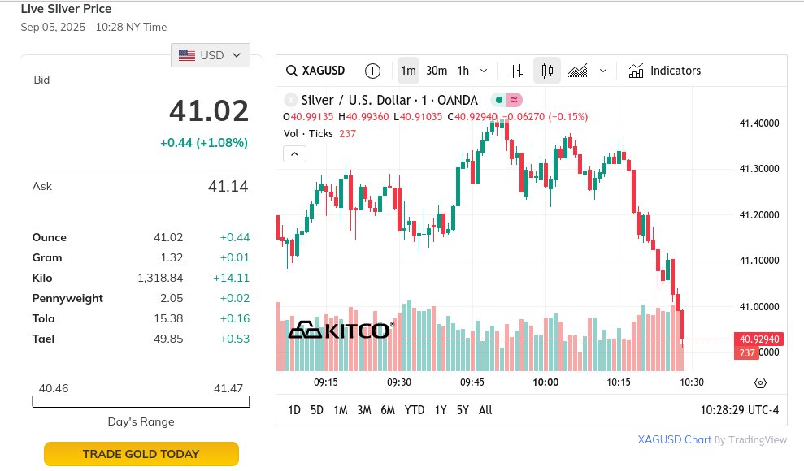This screenshot has width=804, height=471.
Task: Click the day's range low 40.46
Action: click(54, 388)
